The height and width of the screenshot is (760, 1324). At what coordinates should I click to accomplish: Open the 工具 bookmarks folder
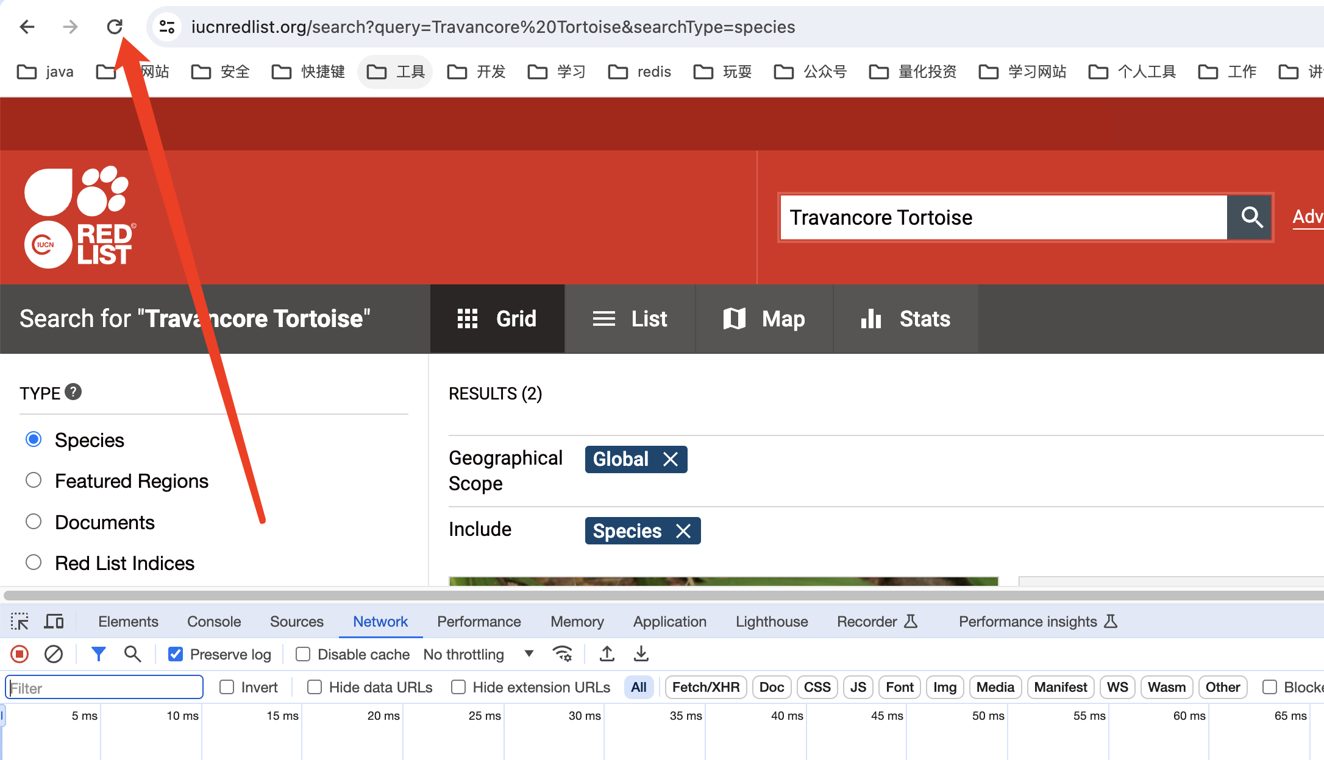pos(396,72)
